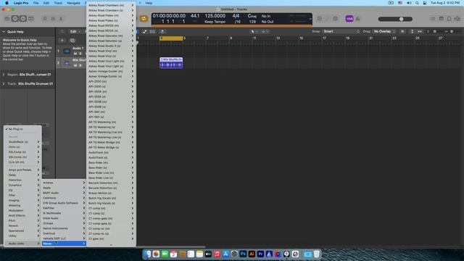The height and width of the screenshot is (261, 464).
Task: Click the catch playhead button
Action: point(162,31)
